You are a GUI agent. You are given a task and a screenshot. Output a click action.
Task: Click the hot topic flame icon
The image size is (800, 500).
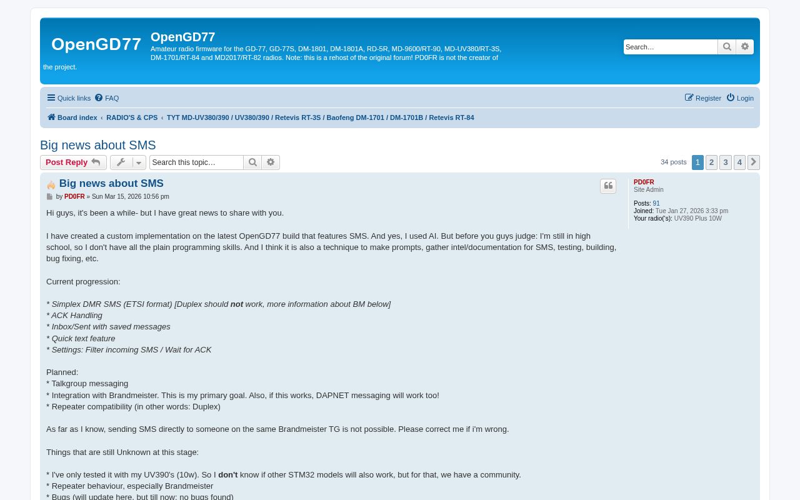click(x=51, y=185)
